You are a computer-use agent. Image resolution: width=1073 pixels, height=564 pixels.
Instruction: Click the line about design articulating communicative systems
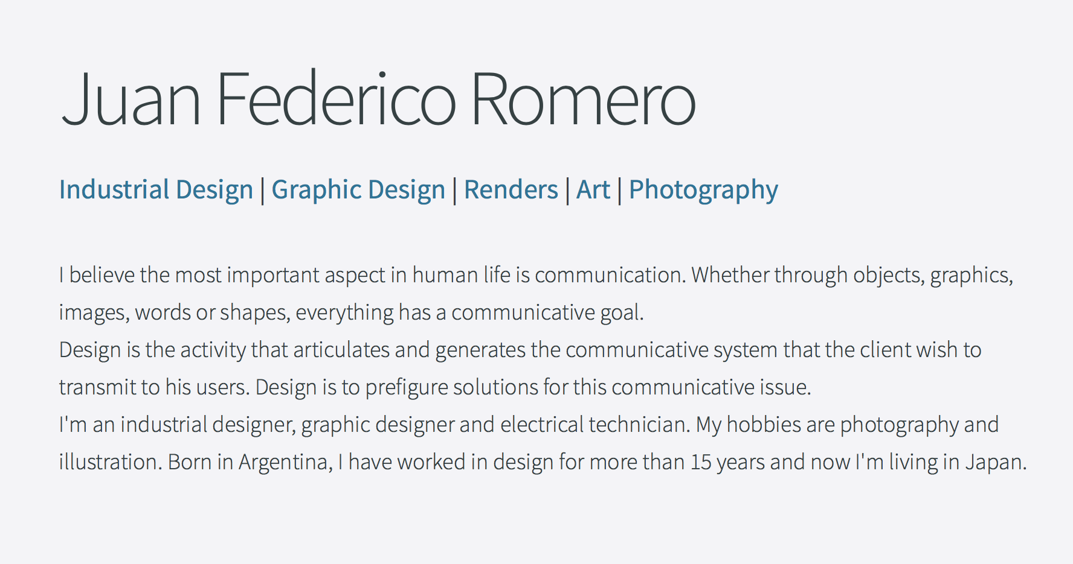pos(520,350)
